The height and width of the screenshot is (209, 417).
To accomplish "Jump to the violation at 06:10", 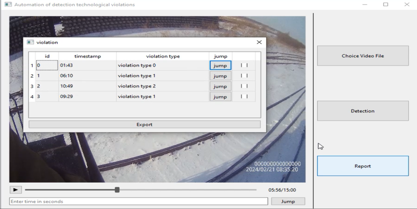I will coord(220,76).
